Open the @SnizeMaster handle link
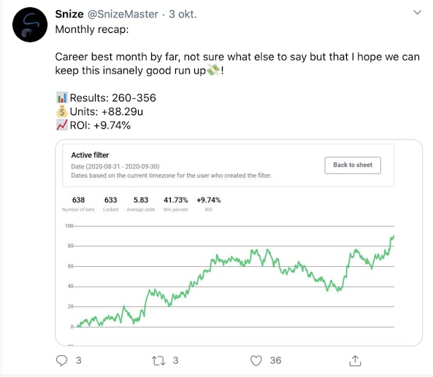Image resolution: width=433 pixels, height=377 pixels. point(123,14)
